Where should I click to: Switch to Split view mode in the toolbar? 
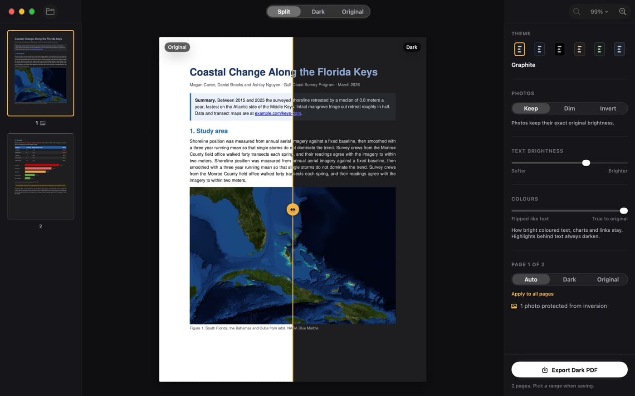pos(284,12)
